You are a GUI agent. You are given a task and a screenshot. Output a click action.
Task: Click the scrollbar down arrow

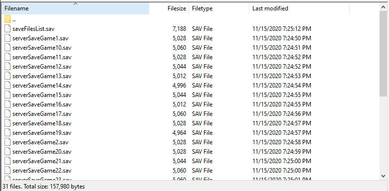click(x=384, y=176)
